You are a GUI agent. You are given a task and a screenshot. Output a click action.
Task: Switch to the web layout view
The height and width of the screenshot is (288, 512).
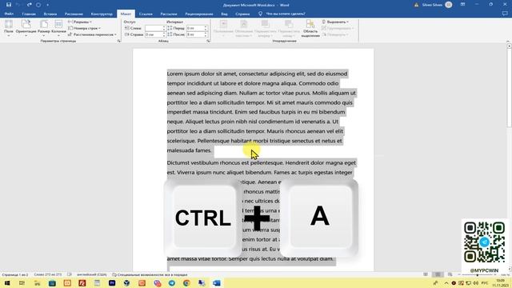point(450,274)
